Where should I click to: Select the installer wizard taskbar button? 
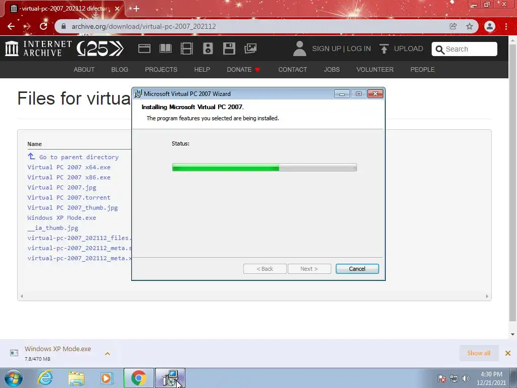click(170, 378)
